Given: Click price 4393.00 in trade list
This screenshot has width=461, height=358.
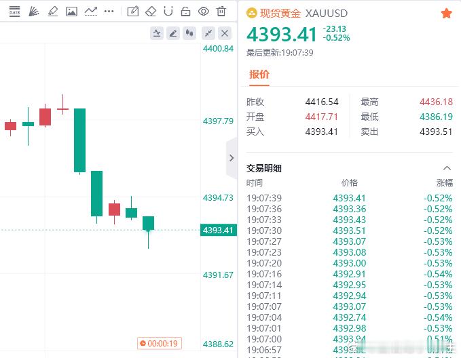Looking at the screenshot, I should pos(349,264).
